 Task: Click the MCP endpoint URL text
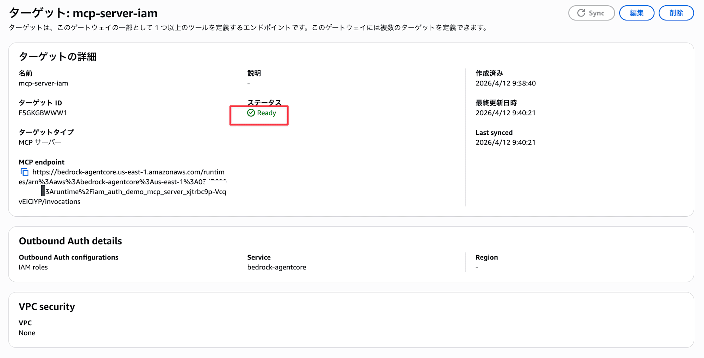(x=128, y=172)
